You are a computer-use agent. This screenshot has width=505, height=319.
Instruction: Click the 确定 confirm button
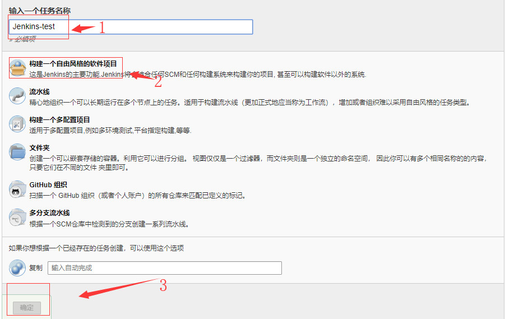click(x=27, y=308)
